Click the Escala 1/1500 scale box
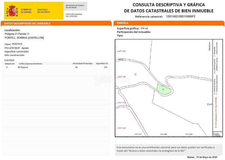The image size is (225, 160). [x=217, y=135]
